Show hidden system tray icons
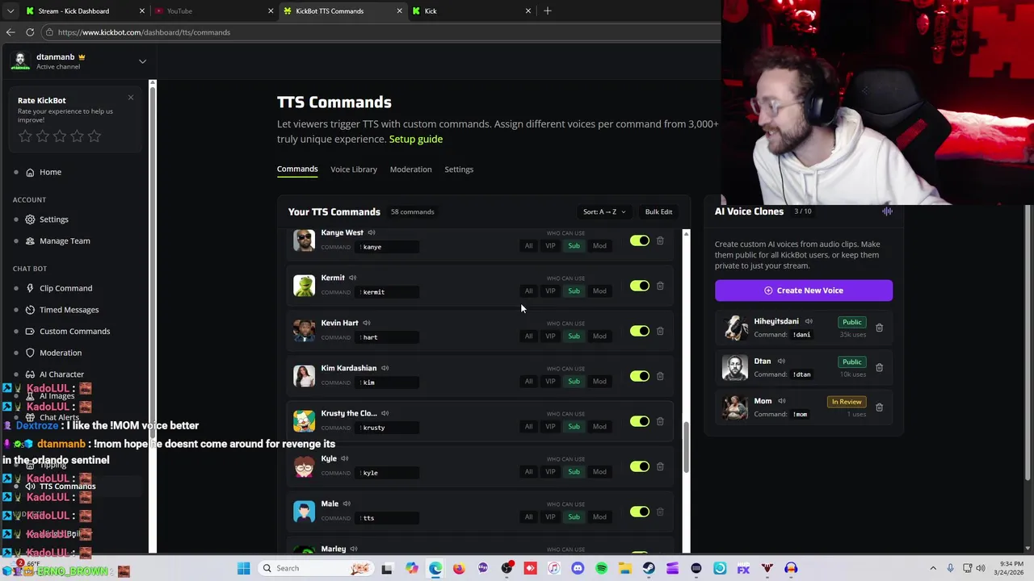Image resolution: width=1034 pixels, height=581 pixels. tap(933, 568)
